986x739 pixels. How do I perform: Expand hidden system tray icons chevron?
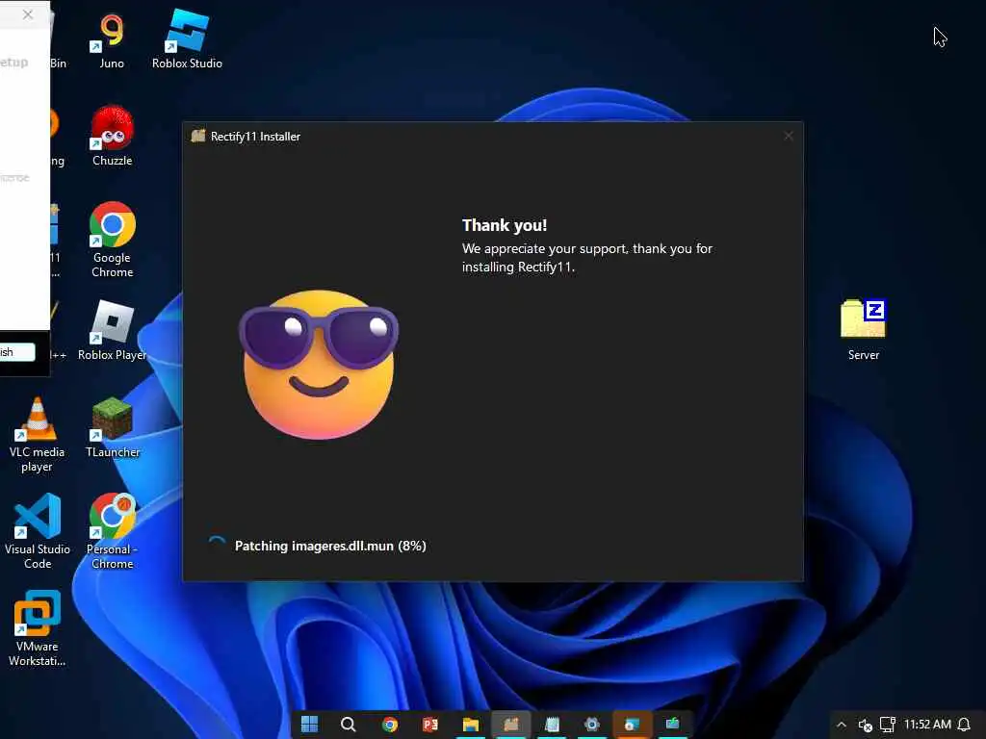[x=842, y=726]
